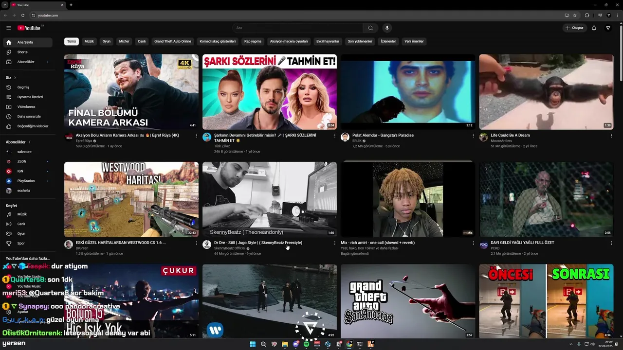Open Polat Alemdar - Gangsta's Paradise title
This screenshot has width=623, height=350.
coord(383,135)
